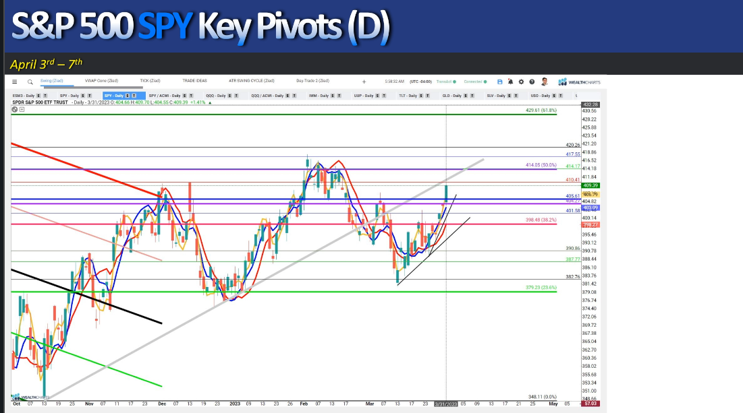Click the scrollbar under workspace tabs

point(93,87)
